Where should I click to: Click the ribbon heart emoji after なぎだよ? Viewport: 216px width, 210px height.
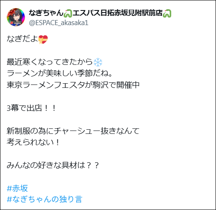(x=43, y=39)
